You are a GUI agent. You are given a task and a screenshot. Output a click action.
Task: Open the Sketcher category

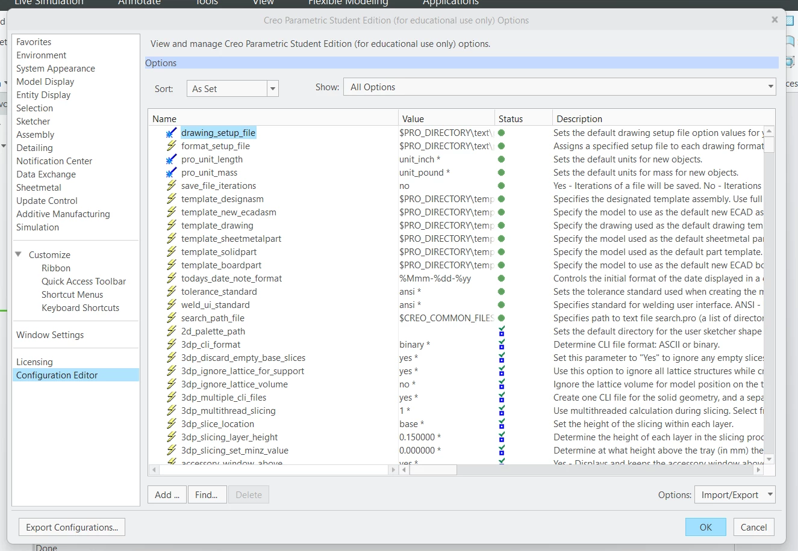(x=33, y=122)
